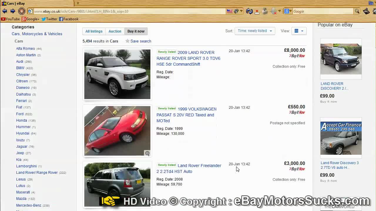Open dropdown arrow beside bookmark star
The image size is (376, 211).
click(241, 11)
